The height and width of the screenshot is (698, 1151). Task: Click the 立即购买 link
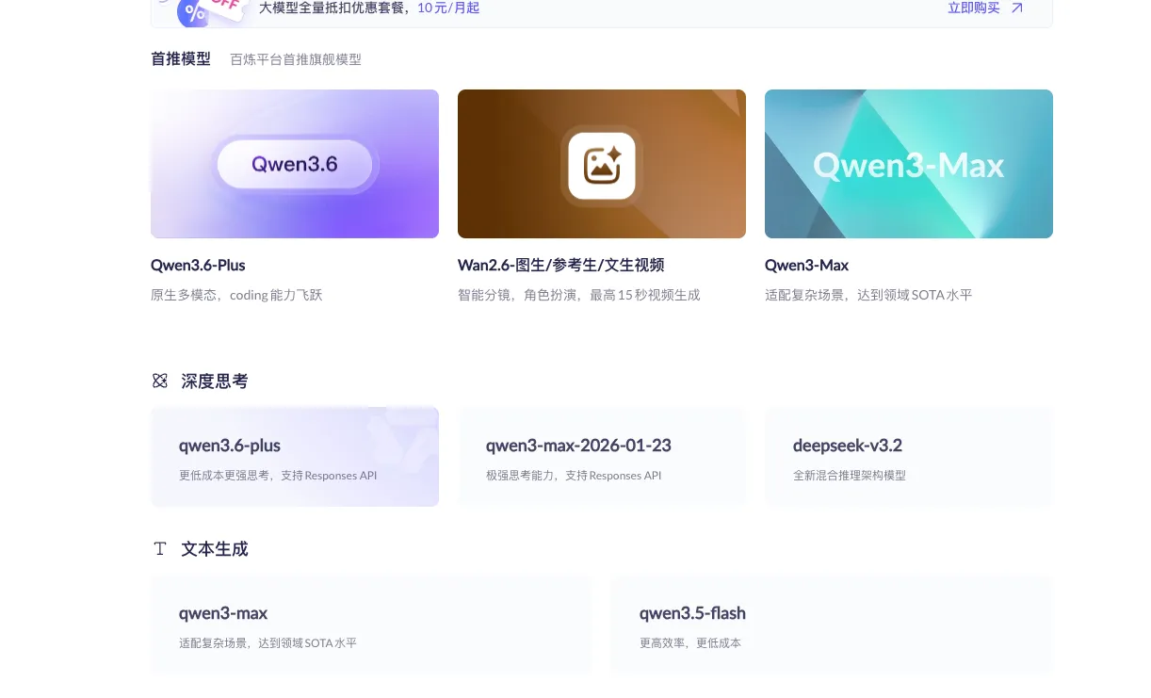click(x=973, y=8)
